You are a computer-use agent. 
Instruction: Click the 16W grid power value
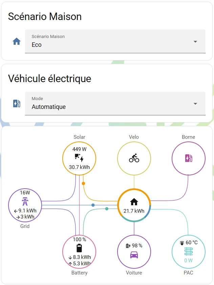click(x=25, y=192)
